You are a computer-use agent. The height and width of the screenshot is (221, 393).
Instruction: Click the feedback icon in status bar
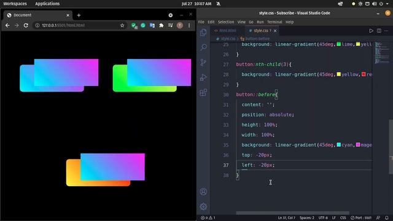tap(378, 218)
